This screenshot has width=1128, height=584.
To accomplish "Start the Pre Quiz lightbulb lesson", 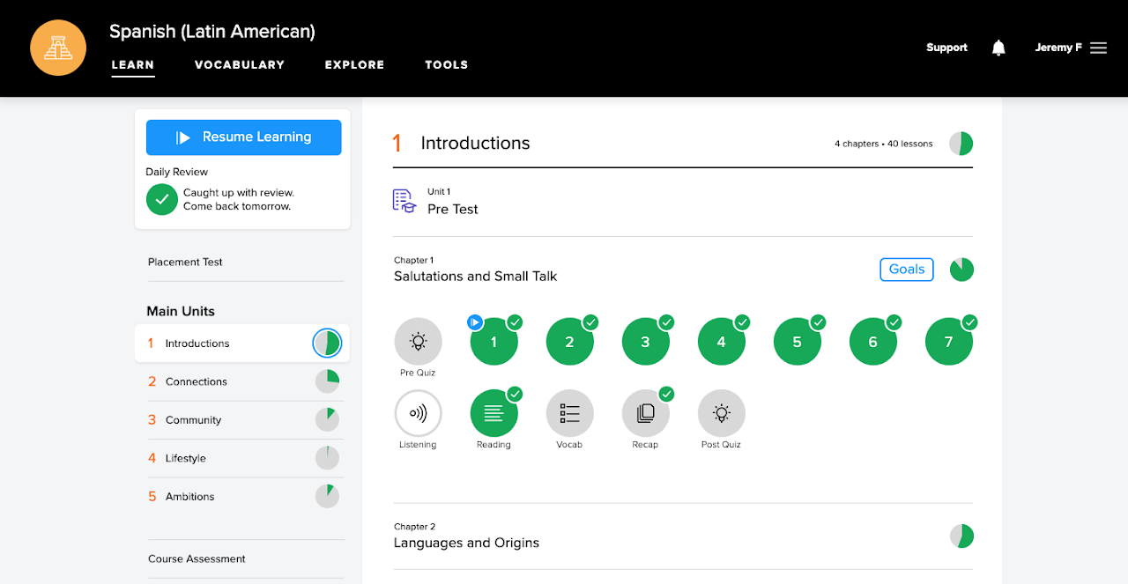I will 418,341.
